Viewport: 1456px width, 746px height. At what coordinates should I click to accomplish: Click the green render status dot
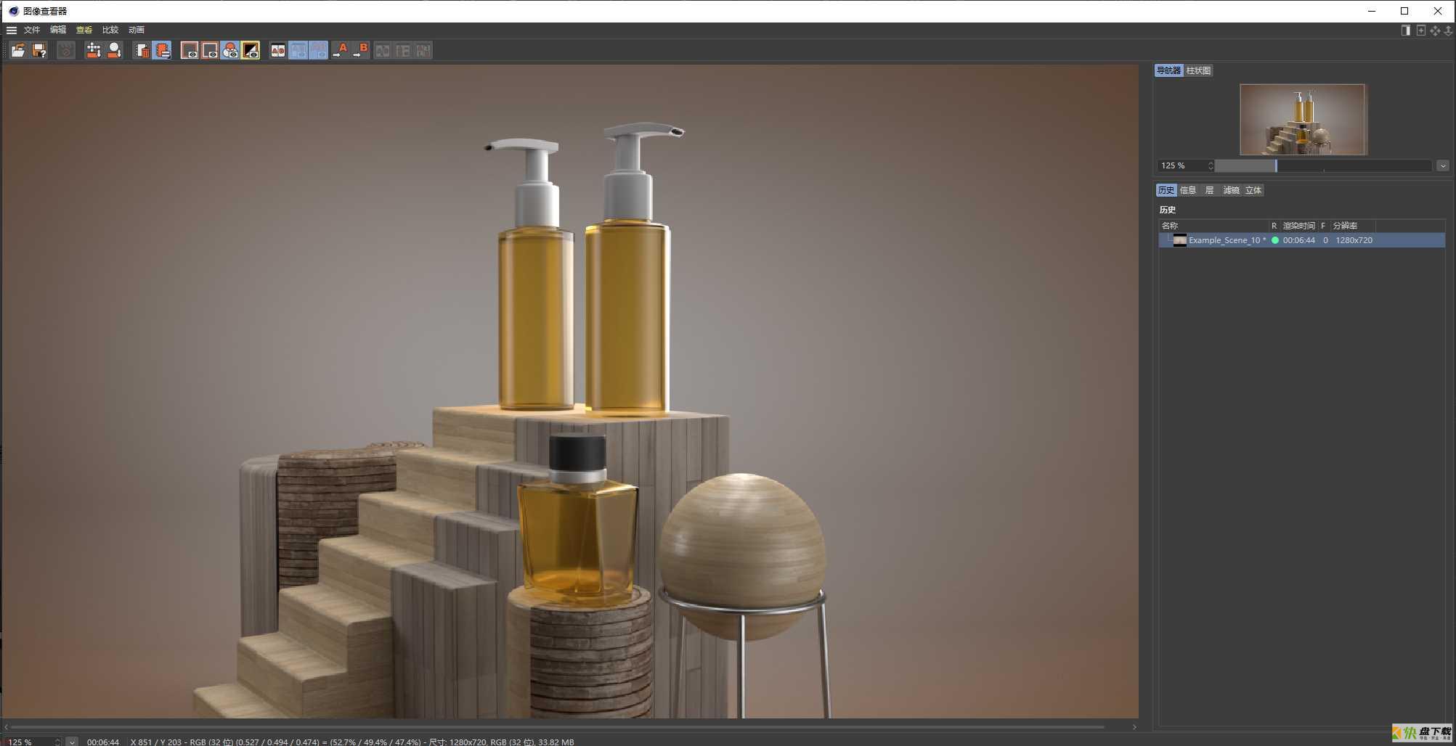[x=1274, y=240]
